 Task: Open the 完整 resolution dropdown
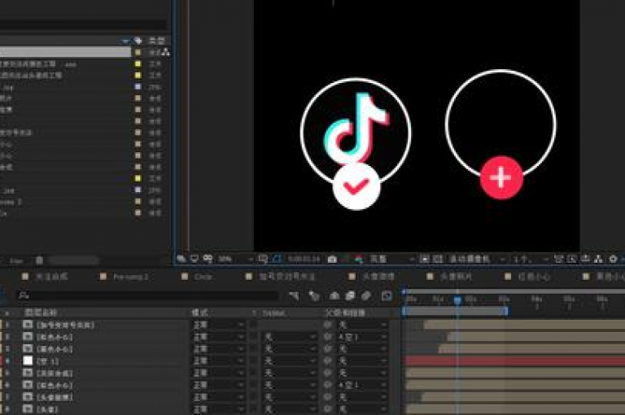coord(391,259)
